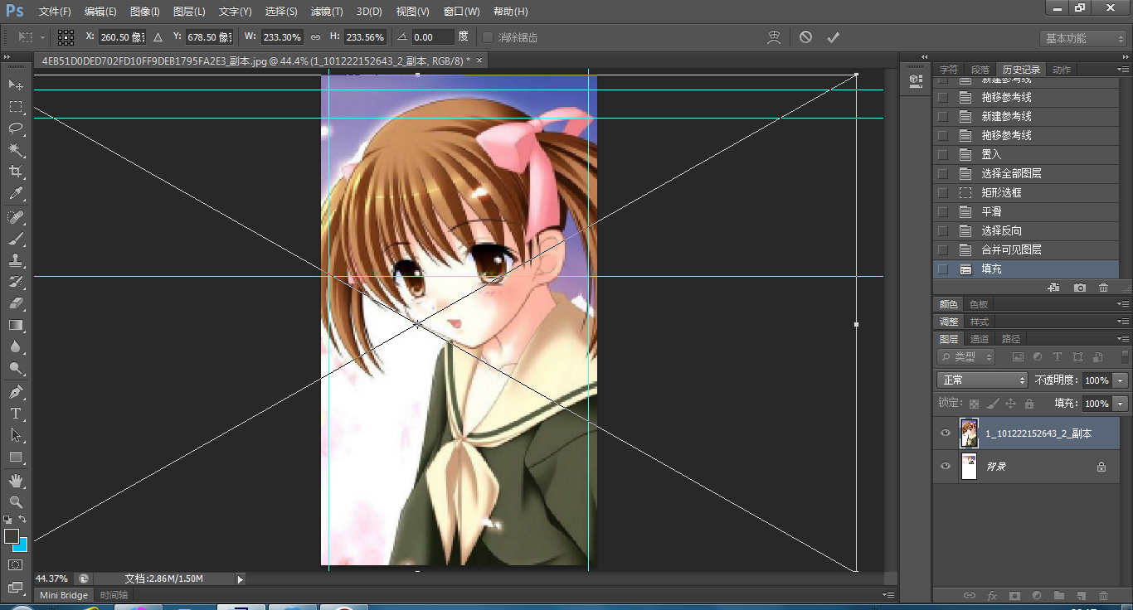Toggle lock position icon
The width and height of the screenshot is (1133, 610).
point(1010,404)
